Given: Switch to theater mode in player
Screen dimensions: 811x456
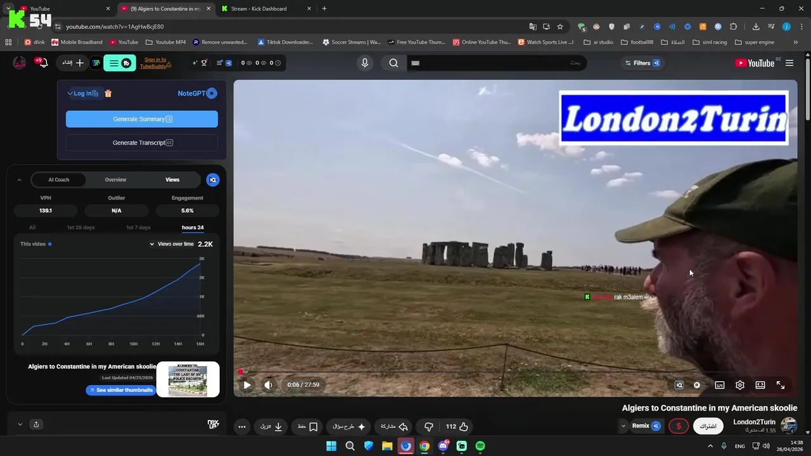Looking at the screenshot, I should coord(760,385).
